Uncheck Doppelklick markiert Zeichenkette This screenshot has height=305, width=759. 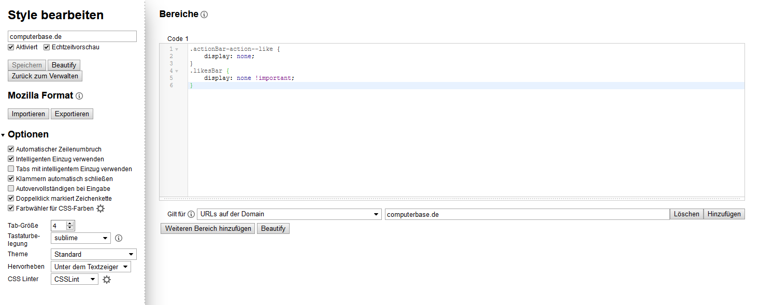(x=11, y=199)
